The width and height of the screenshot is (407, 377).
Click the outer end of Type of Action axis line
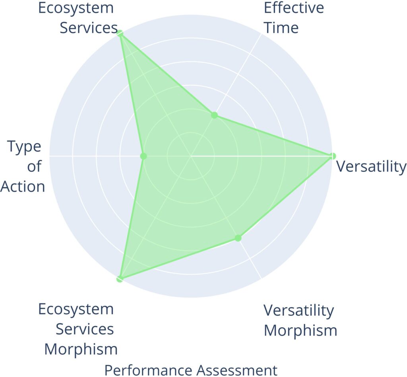click(50, 156)
